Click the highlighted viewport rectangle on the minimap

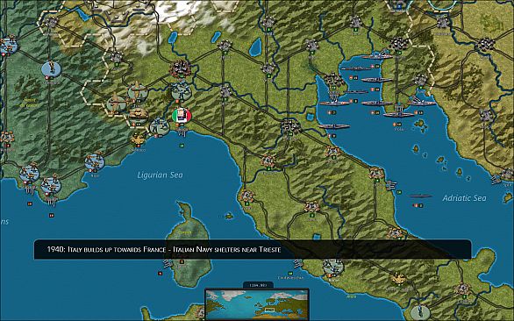pos(269,310)
